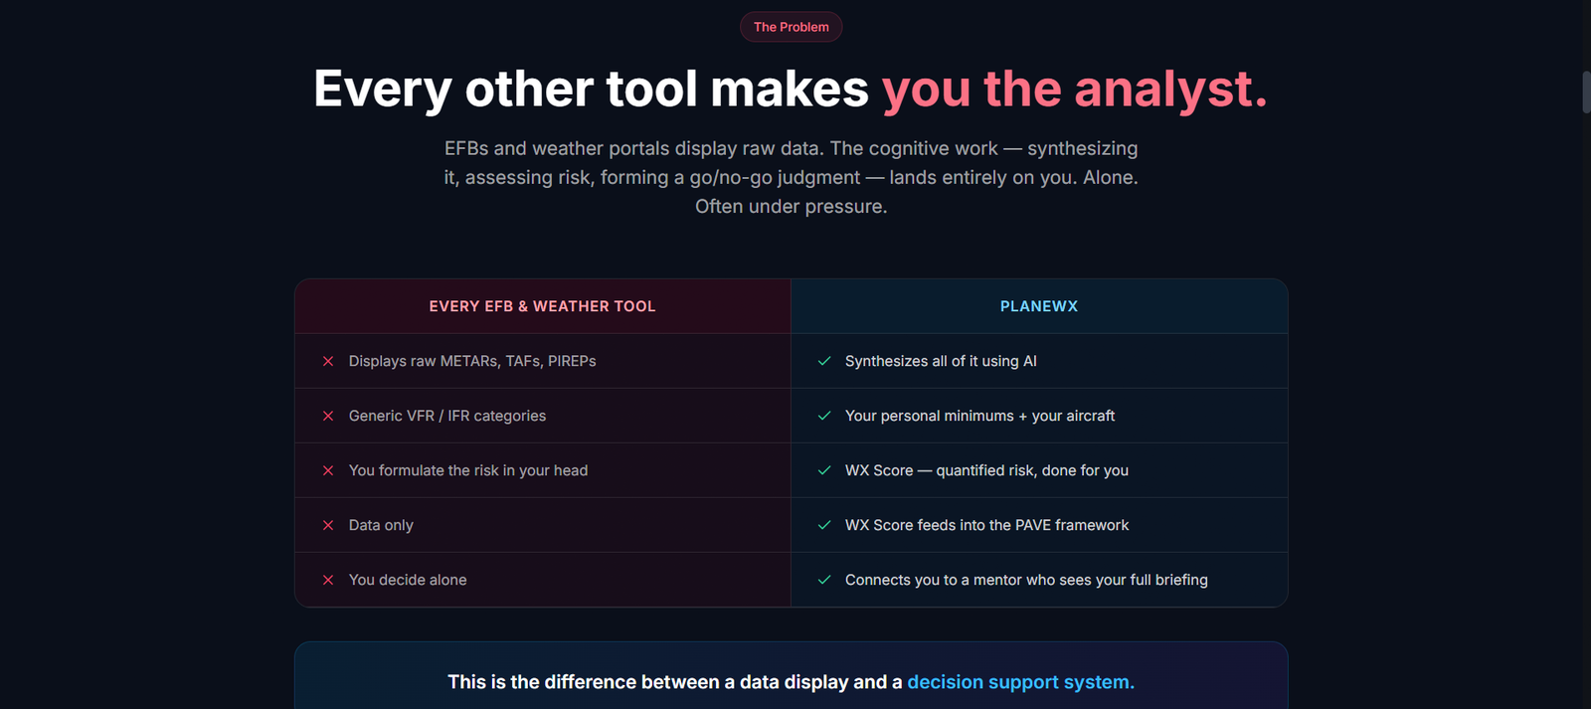The image size is (1591, 709).
Task: Click the checkmark beside Connects you to a mentor
Action: pos(824,580)
